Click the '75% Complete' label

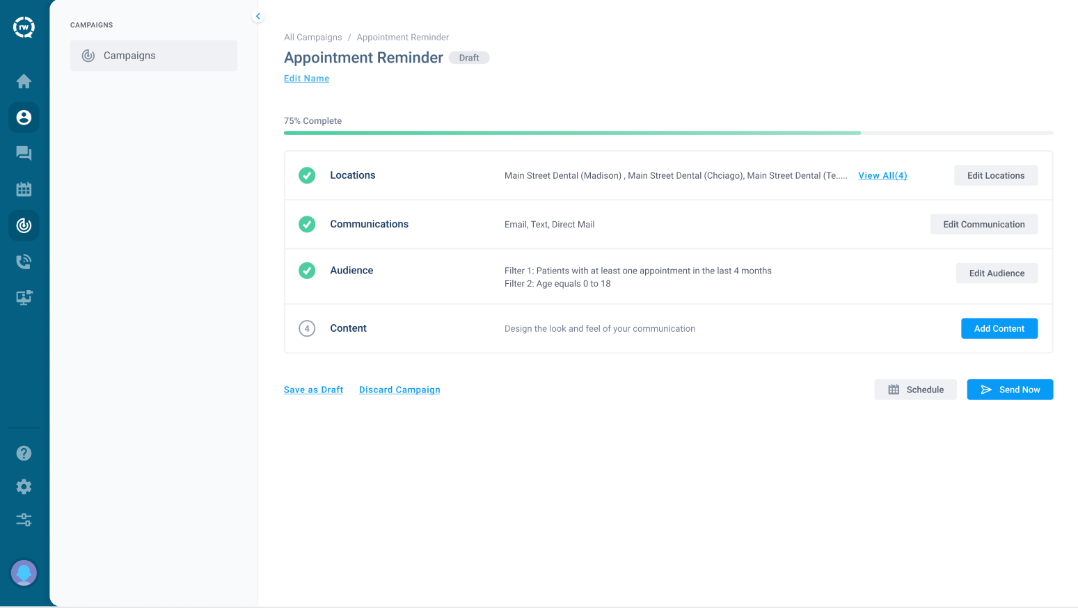pos(313,121)
